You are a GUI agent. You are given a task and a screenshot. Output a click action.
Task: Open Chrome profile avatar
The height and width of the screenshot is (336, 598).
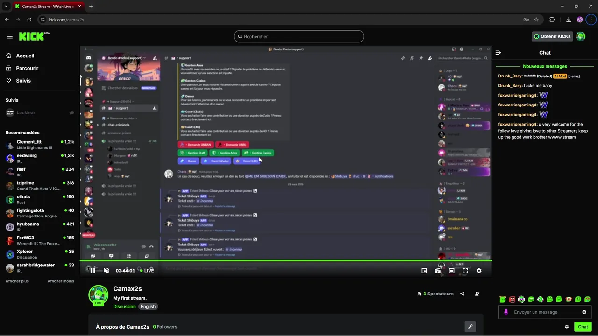(x=580, y=20)
